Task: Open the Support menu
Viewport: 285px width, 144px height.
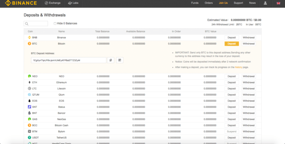Action: 238,3
